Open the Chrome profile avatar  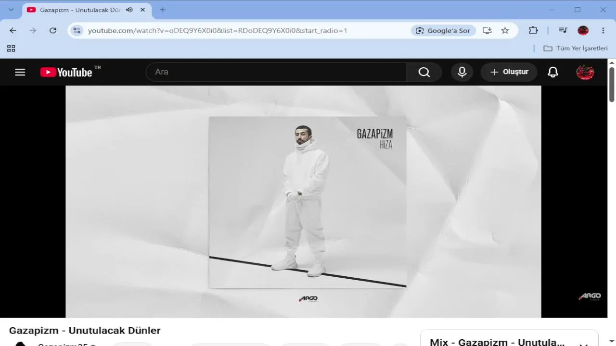pos(583,30)
